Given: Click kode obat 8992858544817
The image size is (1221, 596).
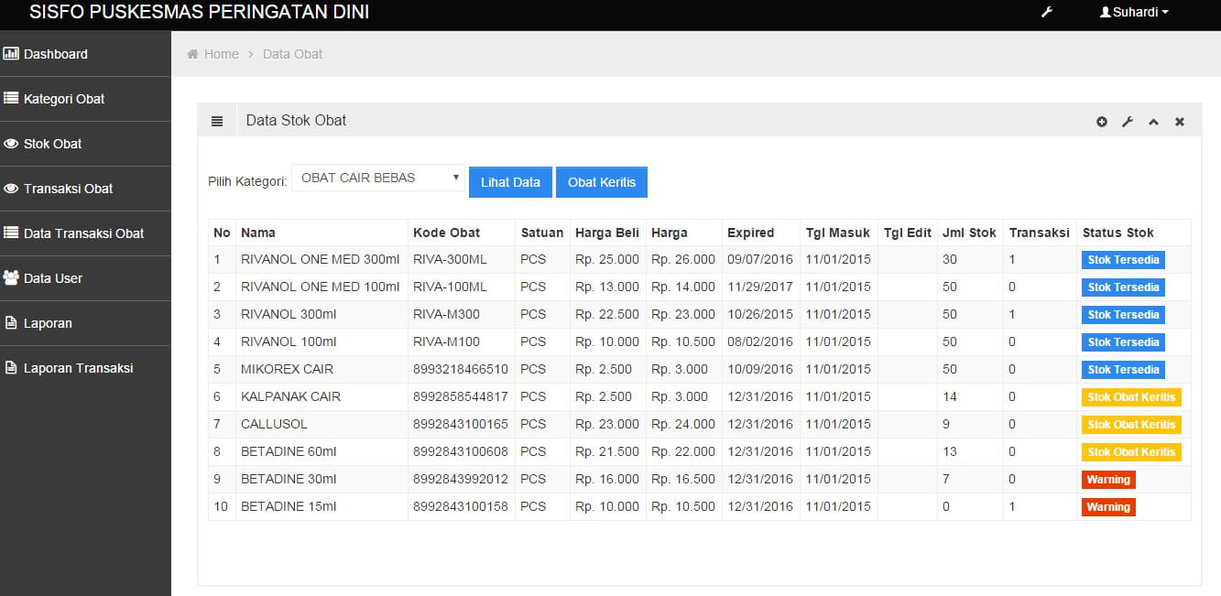Looking at the screenshot, I should pyautogui.click(x=461, y=396).
